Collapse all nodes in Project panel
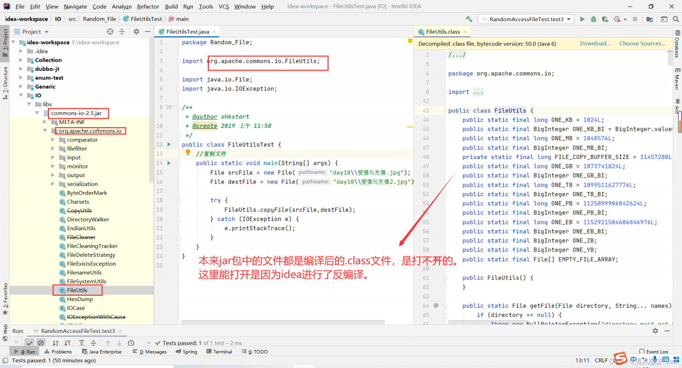The image size is (682, 368). (x=121, y=31)
